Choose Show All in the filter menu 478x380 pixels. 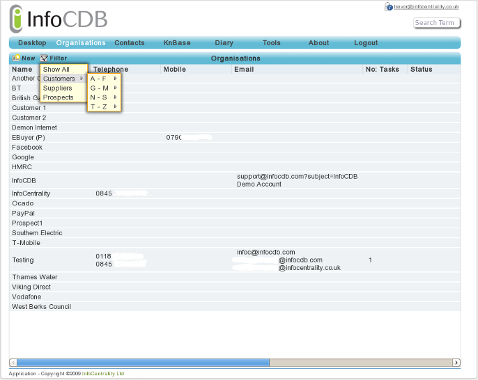tap(63, 69)
